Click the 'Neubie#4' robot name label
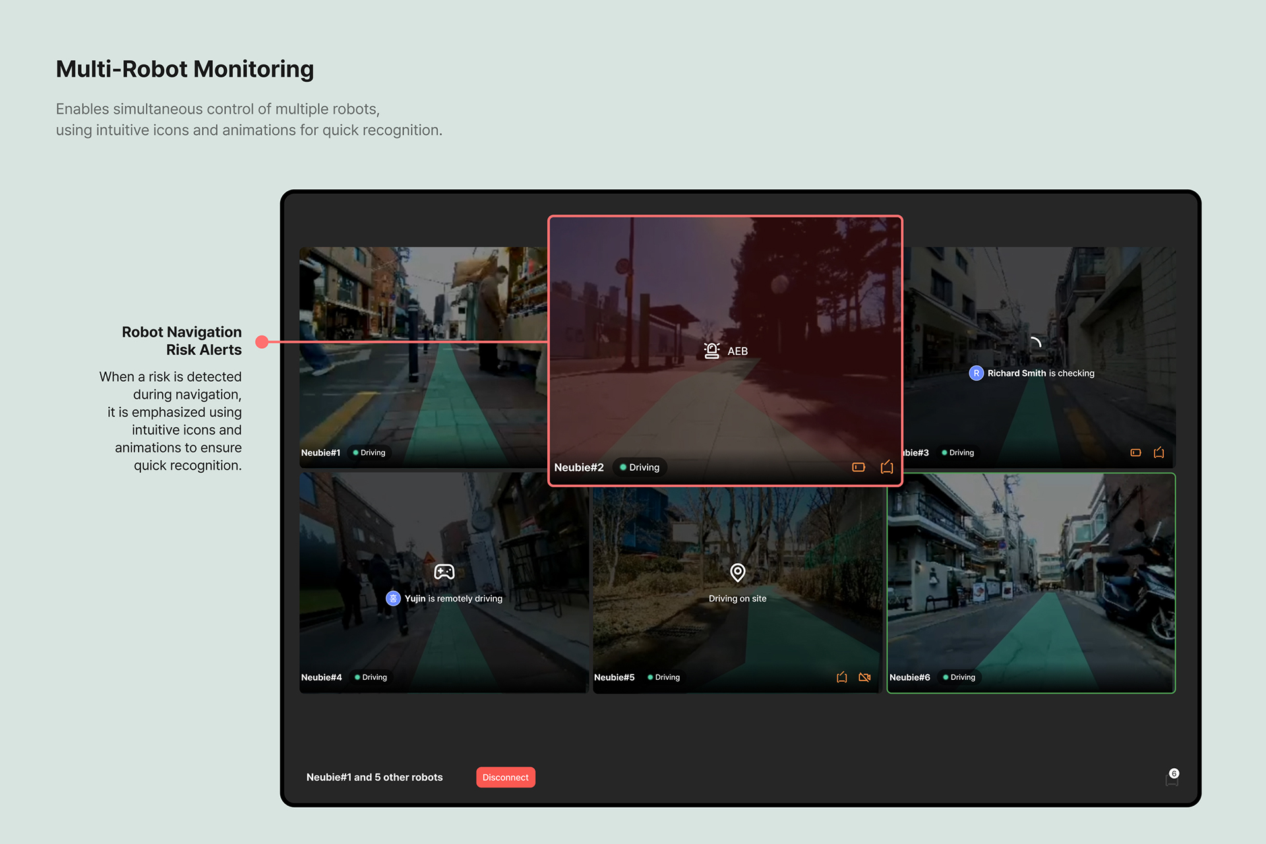Viewport: 1266px width, 844px height. pos(321,677)
